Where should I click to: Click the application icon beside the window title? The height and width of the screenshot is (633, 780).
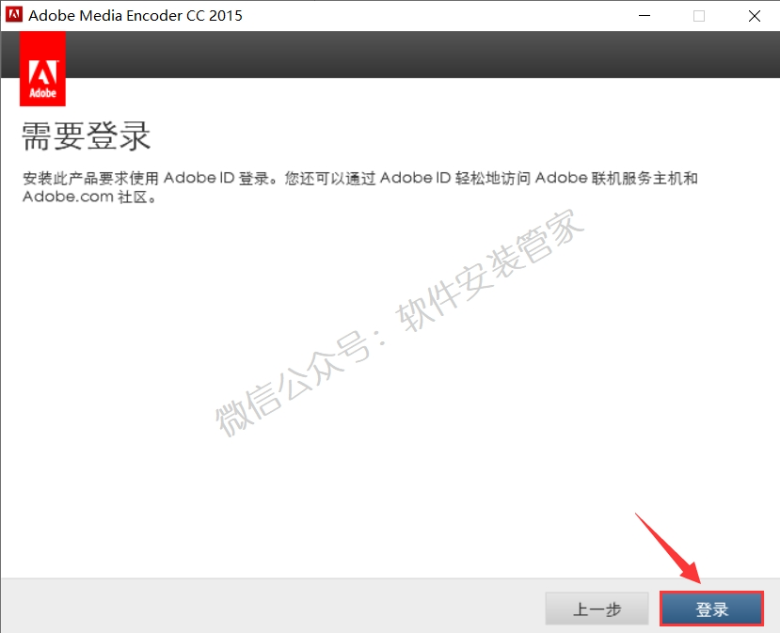pos(13,15)
